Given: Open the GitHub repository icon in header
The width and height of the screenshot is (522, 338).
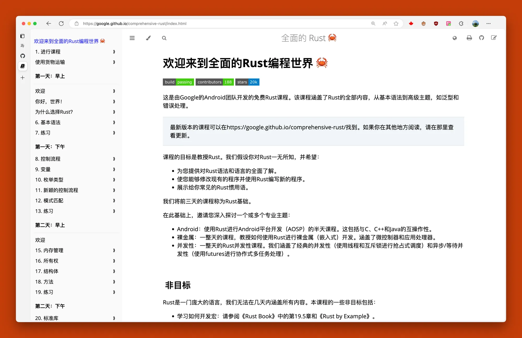Looking at the screenshot, I should (482, 38).
